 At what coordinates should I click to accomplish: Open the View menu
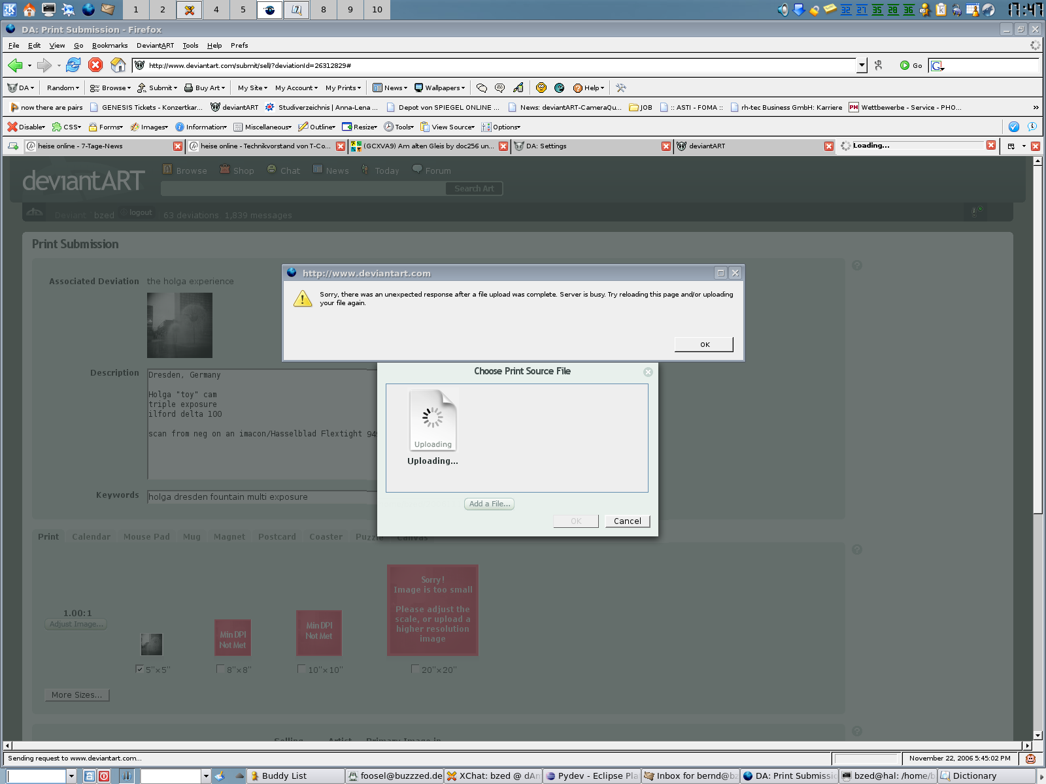(57, 45)
